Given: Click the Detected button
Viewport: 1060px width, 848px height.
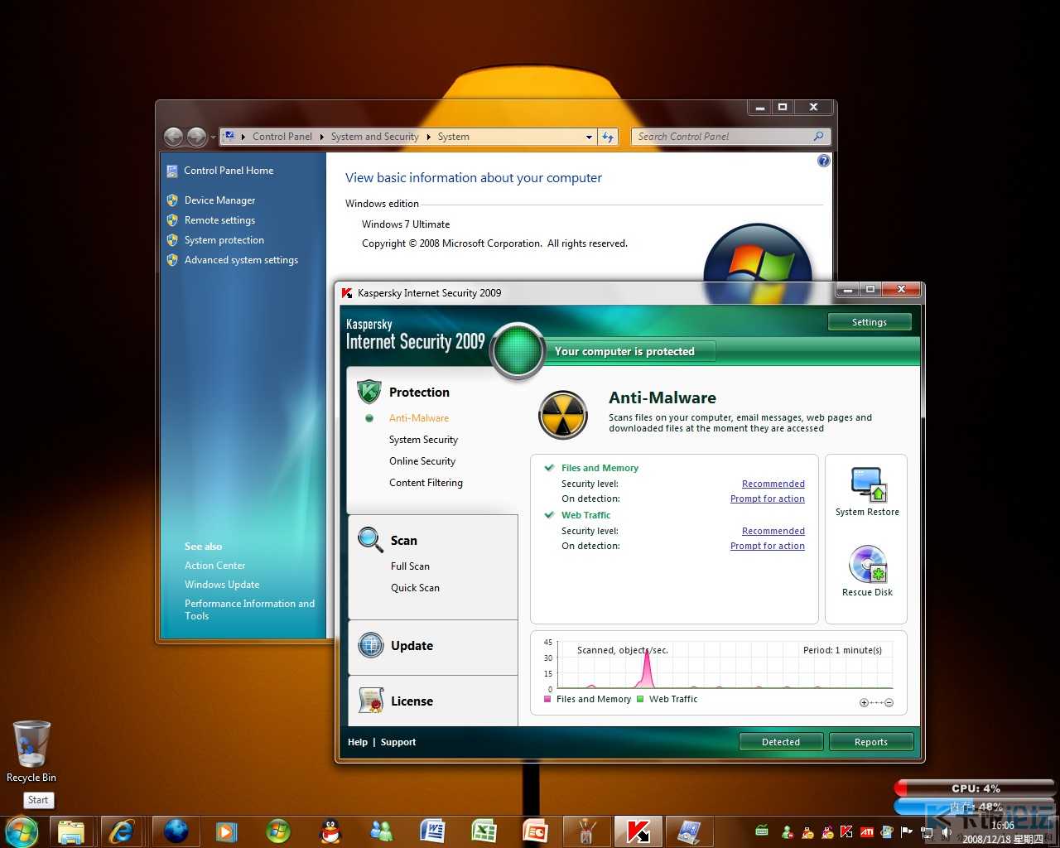Looking at the screenshot, I should [781, 742].
